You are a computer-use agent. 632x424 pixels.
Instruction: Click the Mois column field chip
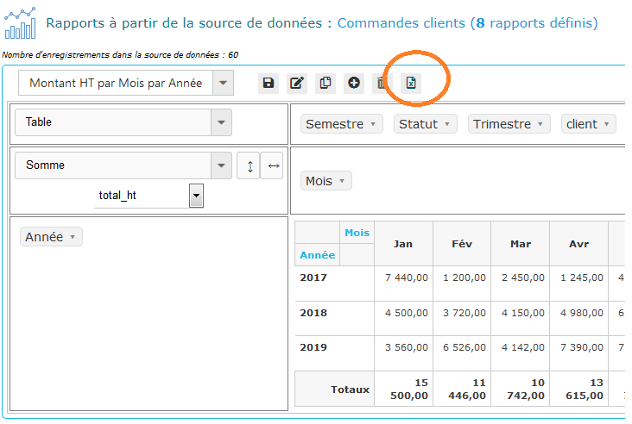[326, 181]
